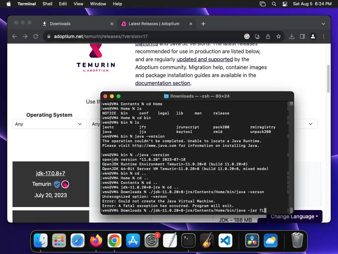
Task: Launch Safari from the Dock
Action: coord(78,240)
